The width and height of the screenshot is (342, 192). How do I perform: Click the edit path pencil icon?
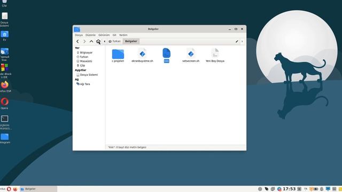(x=237, y=42)
